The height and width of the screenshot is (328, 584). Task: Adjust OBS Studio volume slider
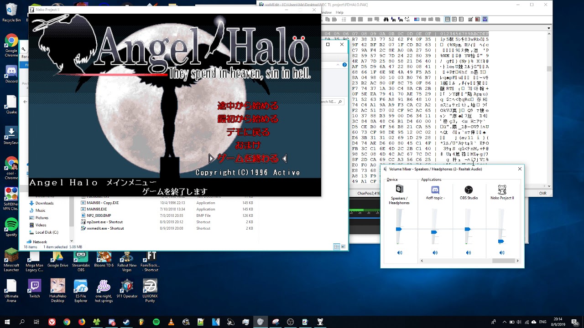[467, 229]
